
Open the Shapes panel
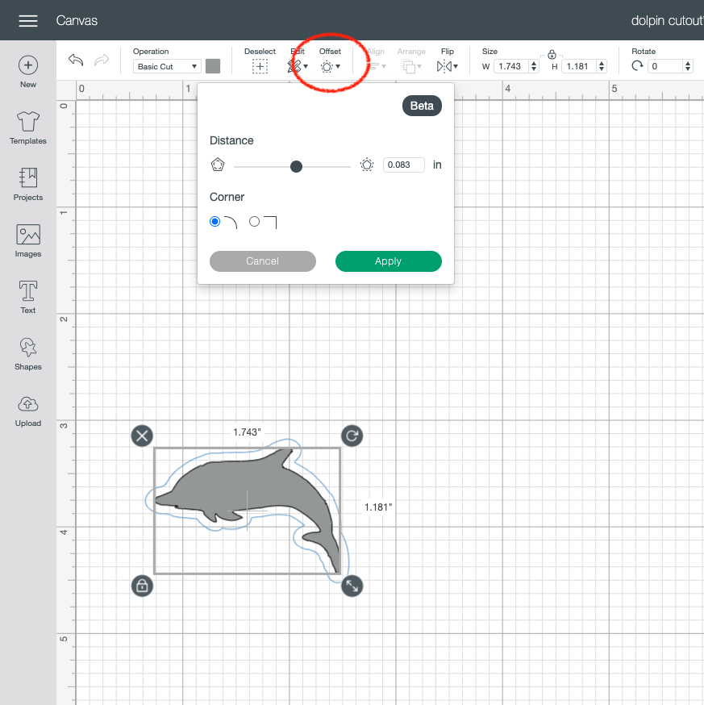[x=28, y=354]
